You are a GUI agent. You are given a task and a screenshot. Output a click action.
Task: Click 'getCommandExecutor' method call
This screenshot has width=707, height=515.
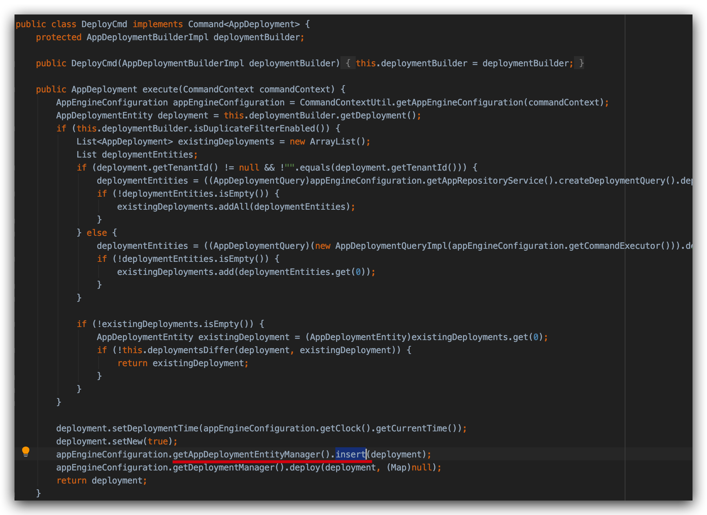pos(615,246)
